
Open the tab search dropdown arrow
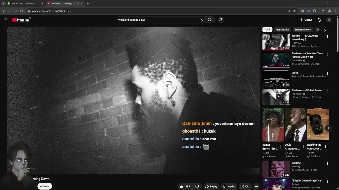click(x=3, y=3)
